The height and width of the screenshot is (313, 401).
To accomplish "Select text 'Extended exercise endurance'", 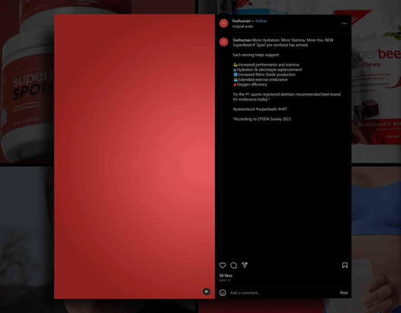I will (x=263, y=80).
